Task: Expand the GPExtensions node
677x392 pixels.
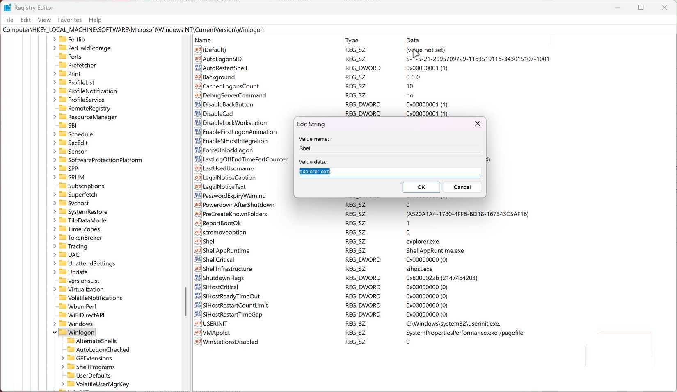Action: (62, 358)
